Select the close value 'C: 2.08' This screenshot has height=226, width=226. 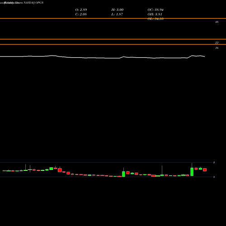click(x=81, y=14)
